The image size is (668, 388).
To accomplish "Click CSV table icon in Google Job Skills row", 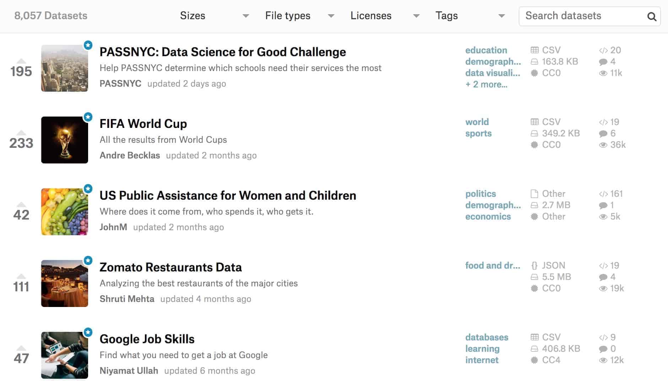I will (x=534, y=337).
